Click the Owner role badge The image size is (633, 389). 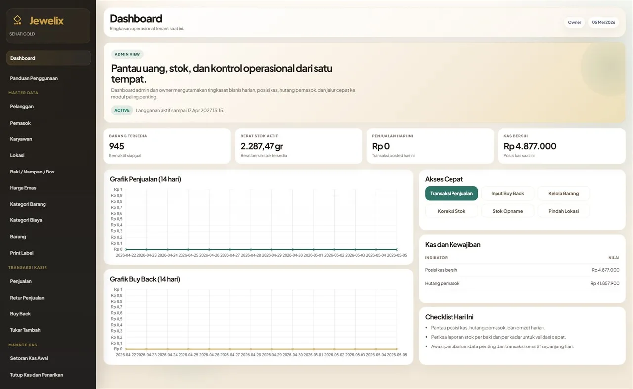[x=575, y=22]
